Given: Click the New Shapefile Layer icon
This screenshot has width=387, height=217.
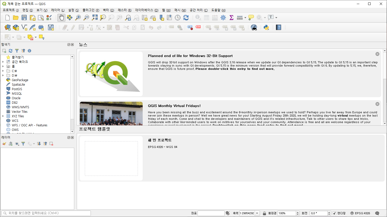Looking at the screenshot, I should [x=24, y=27].
